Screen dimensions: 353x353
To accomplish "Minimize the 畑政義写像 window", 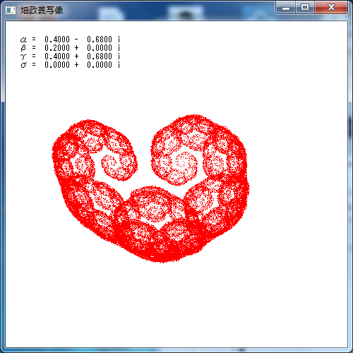I will 286,8.
